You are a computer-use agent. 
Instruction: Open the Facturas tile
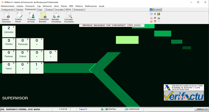[9, 56]
